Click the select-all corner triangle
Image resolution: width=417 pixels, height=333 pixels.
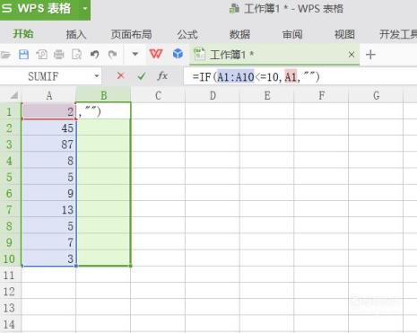click(x=13, y=95)
